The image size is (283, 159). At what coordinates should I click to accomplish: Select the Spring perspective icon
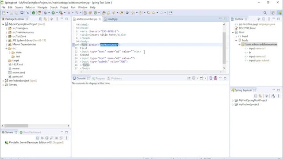(x=279, y=13)
